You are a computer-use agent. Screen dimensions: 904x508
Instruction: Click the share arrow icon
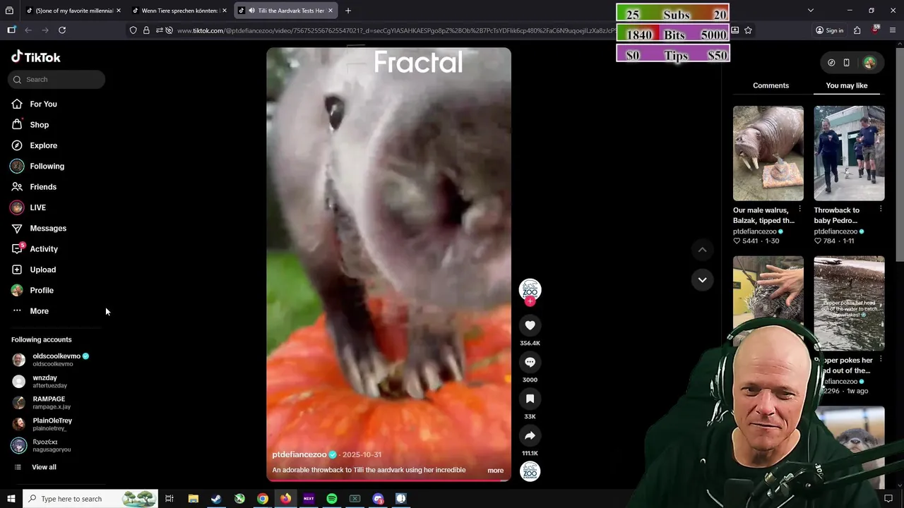530,435
